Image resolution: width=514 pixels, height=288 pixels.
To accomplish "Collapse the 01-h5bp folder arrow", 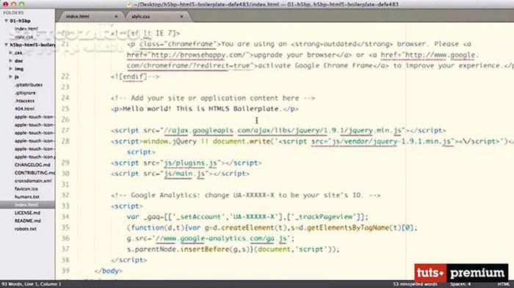I will click(6, 21).
